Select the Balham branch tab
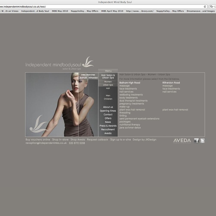The image size is (216, 216). (x=83, y=78)
